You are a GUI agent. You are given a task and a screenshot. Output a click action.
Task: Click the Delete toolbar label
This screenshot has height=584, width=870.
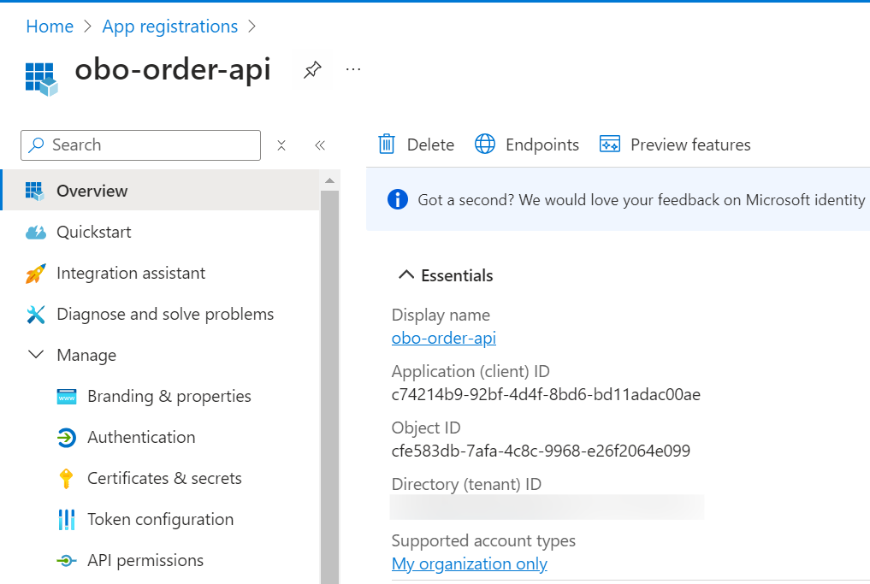tap(430, 145)
